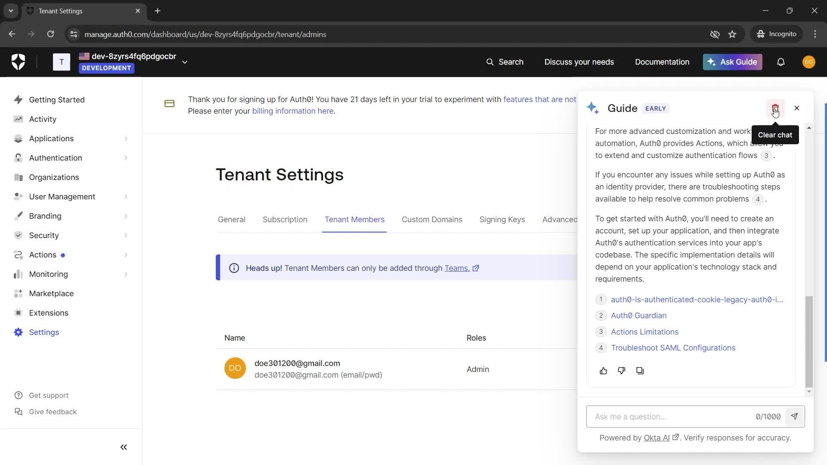This screenshot has height=465, width=827.
Task: Switch to the Signing Keys tab
Action: (x=502, y=220)
